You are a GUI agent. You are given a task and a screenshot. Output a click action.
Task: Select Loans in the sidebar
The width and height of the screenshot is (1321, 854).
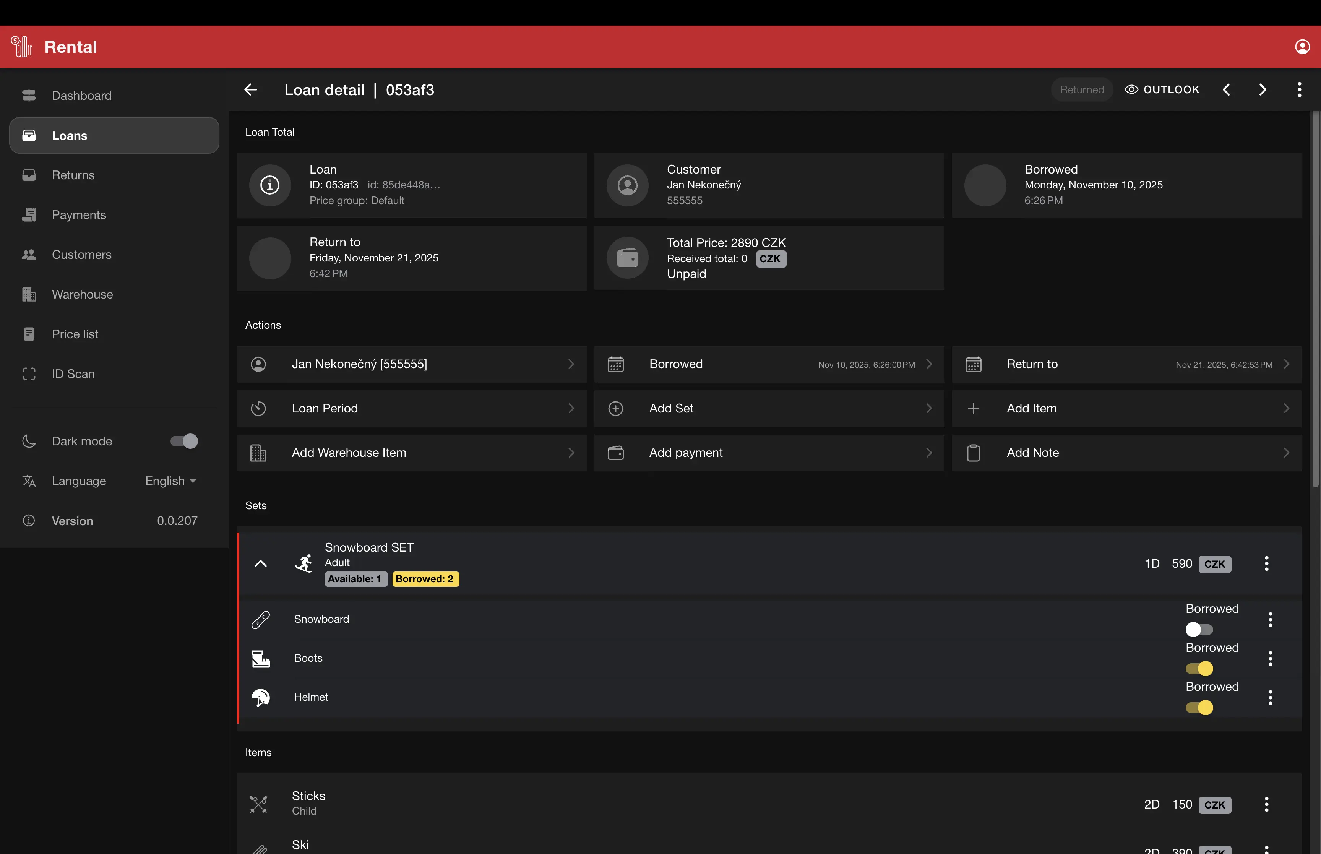coord(114,135)
